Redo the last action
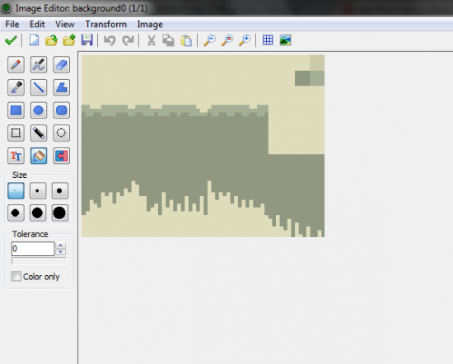Image resolution: width=453 pixels, height=364 pixels. pos(128,40)
